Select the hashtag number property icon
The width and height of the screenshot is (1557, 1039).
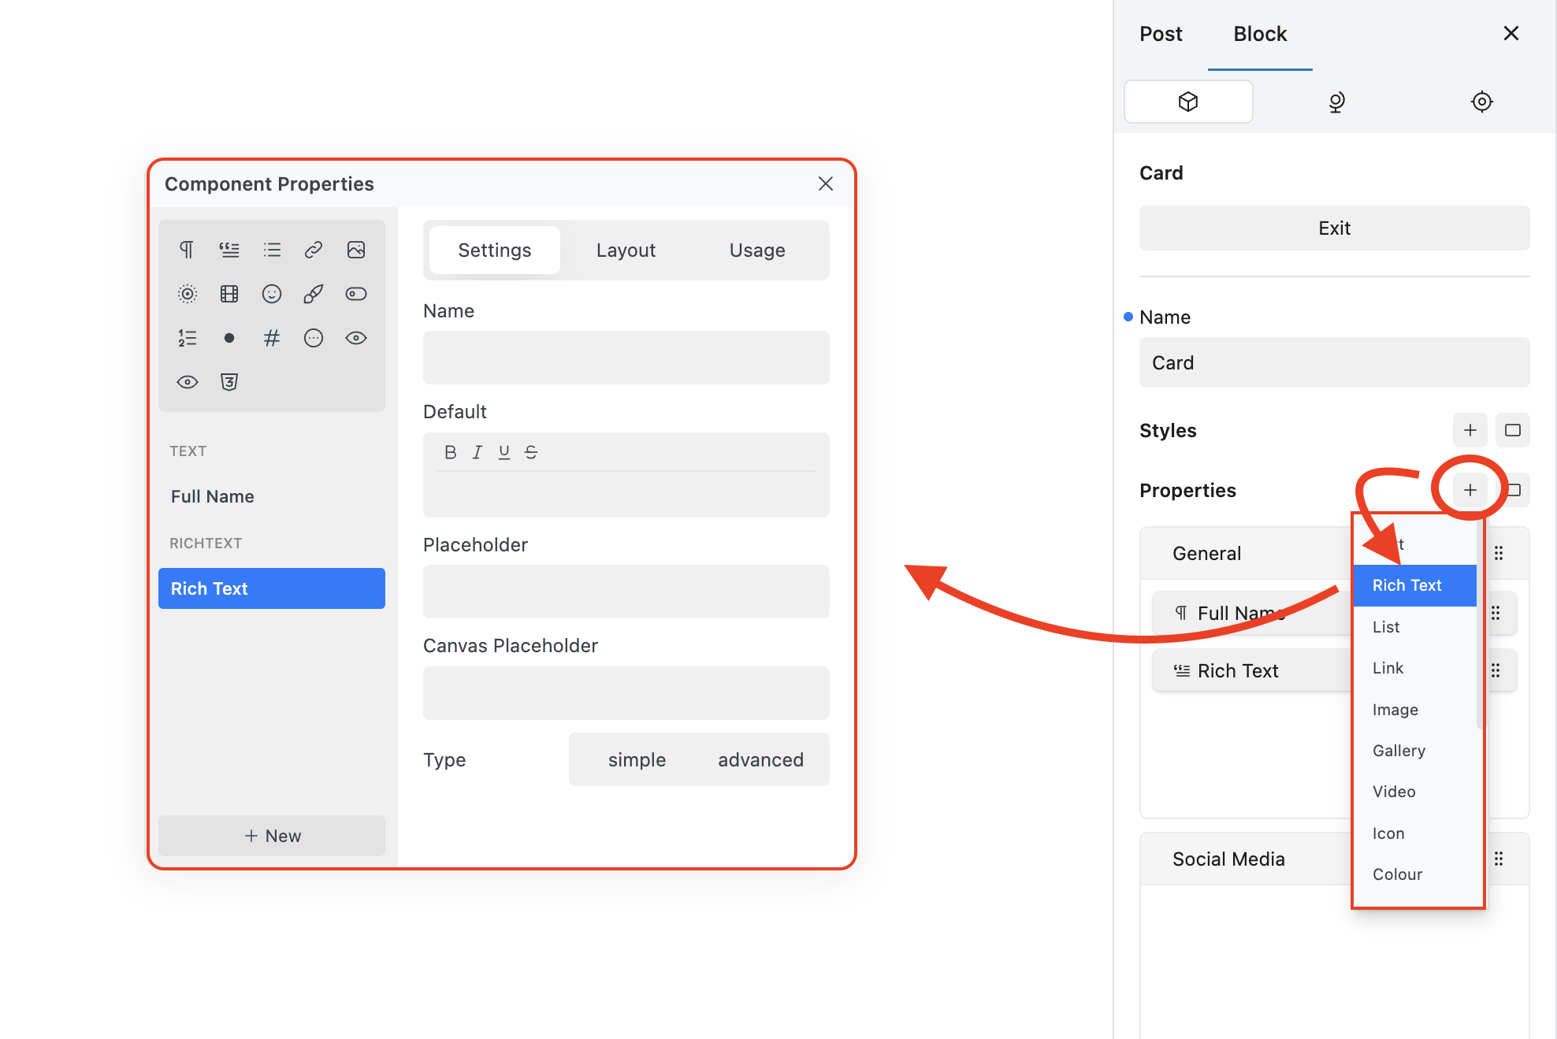coord(272,338)
